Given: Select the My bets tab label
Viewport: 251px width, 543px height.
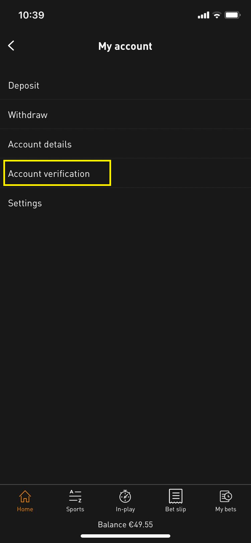Looking at the screenshot, I should tap(226, 509).
